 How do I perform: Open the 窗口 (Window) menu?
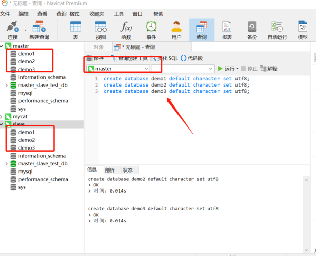coord(137,14)
